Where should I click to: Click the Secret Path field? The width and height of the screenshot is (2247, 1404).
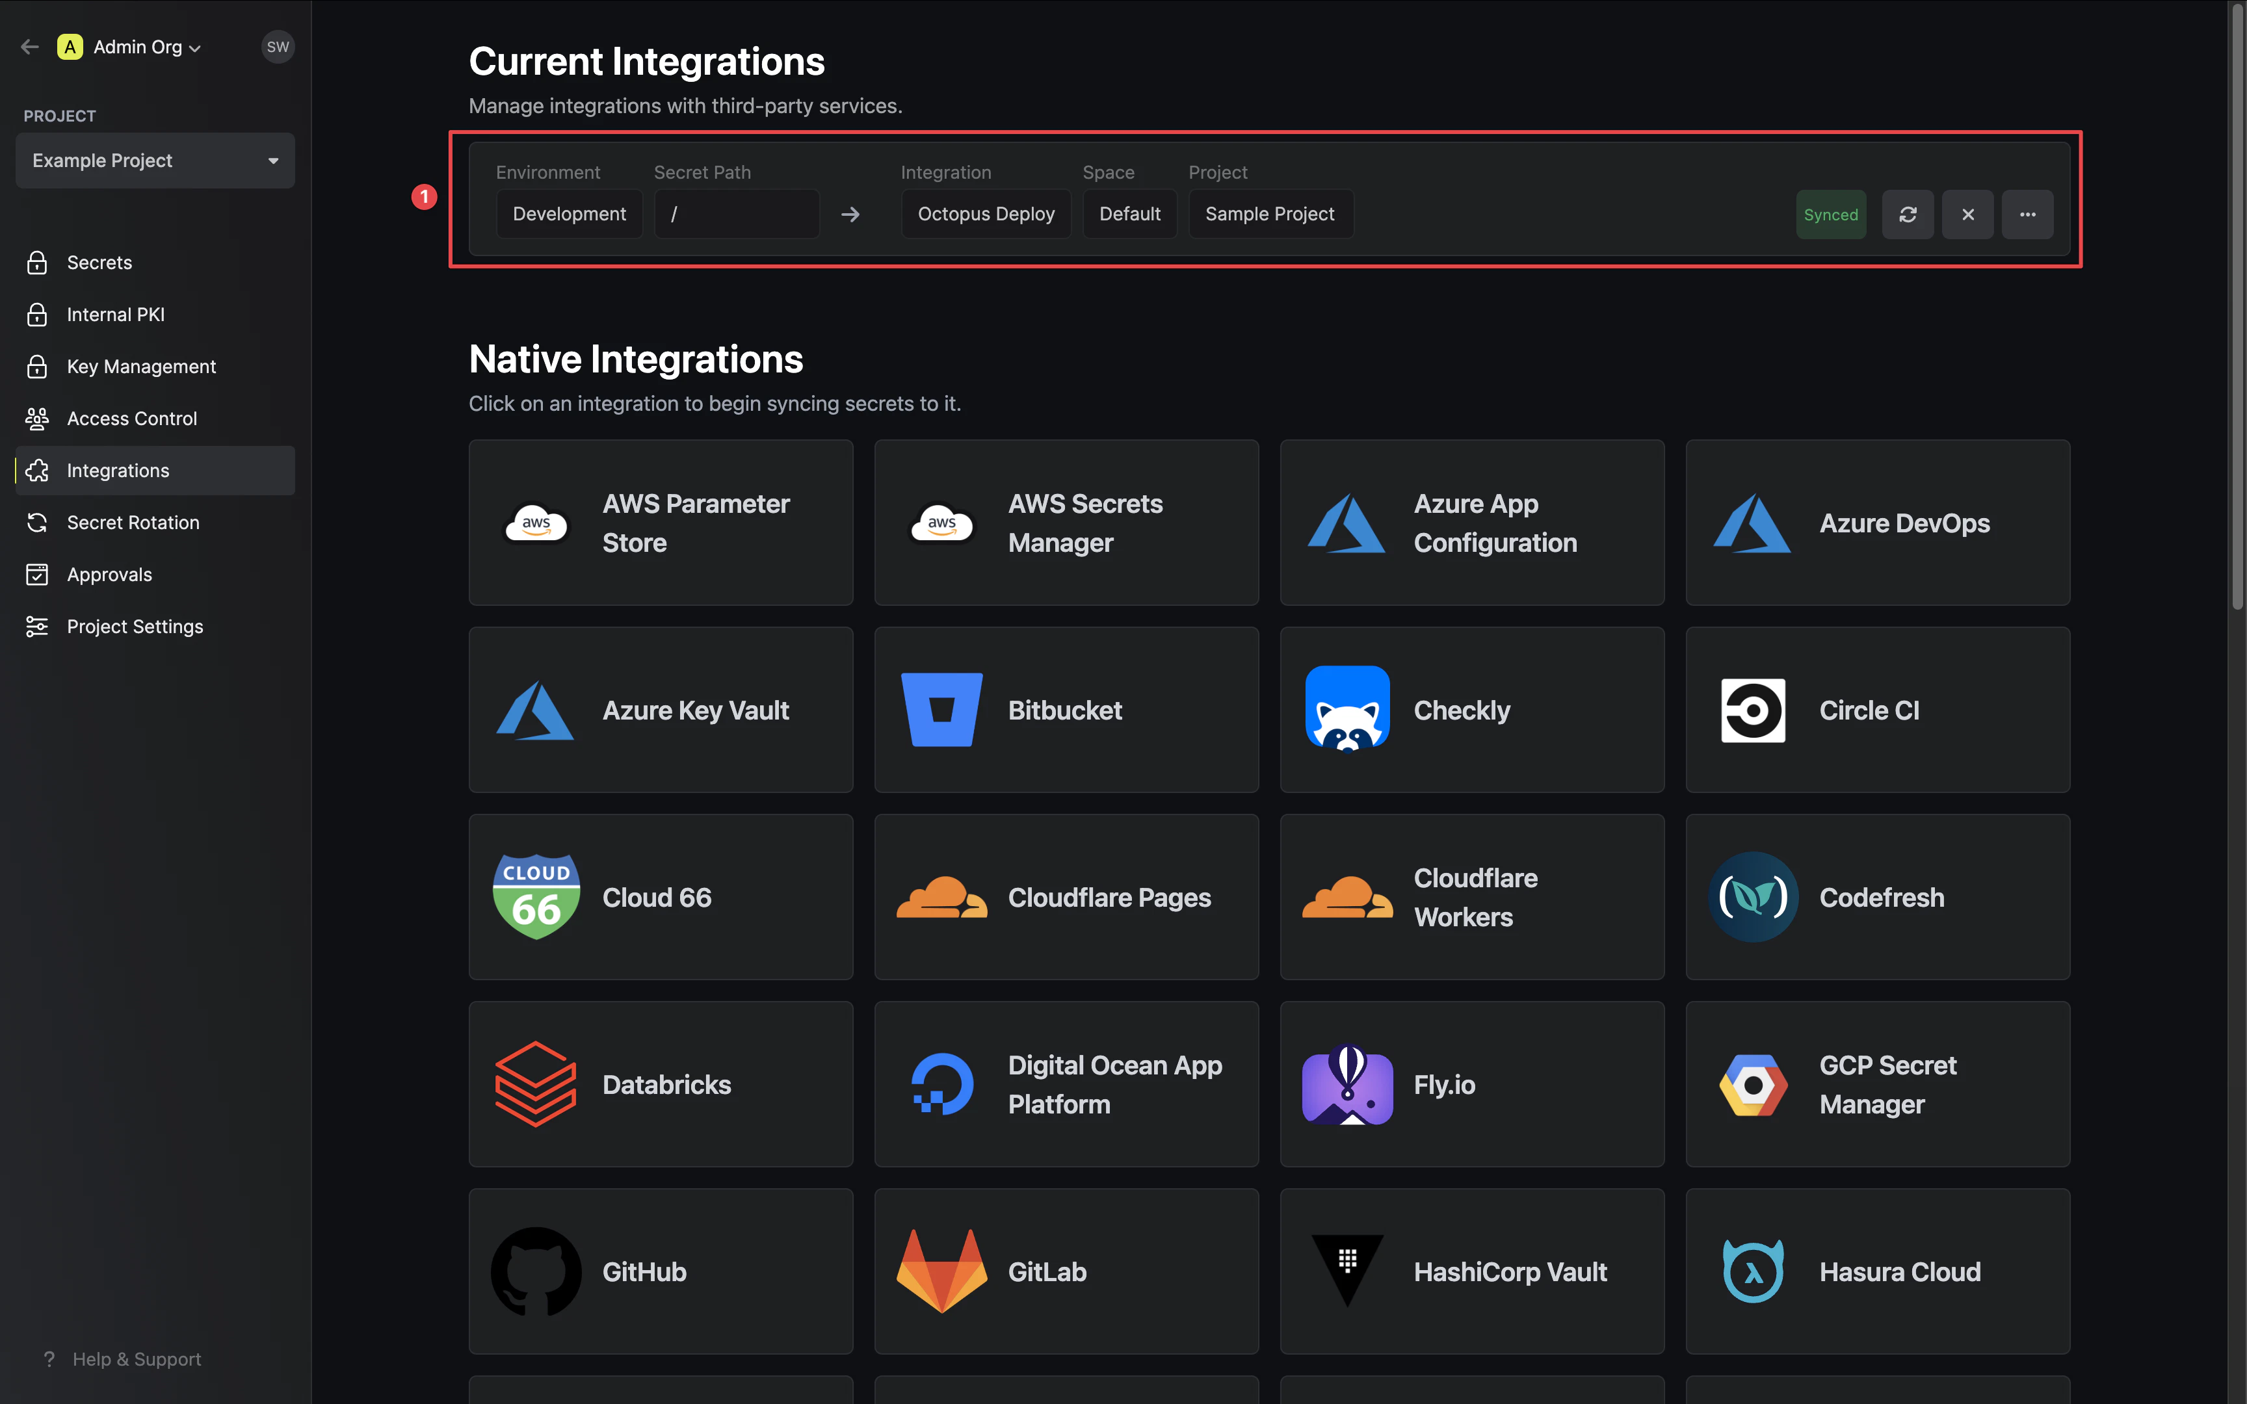[736, 214]
